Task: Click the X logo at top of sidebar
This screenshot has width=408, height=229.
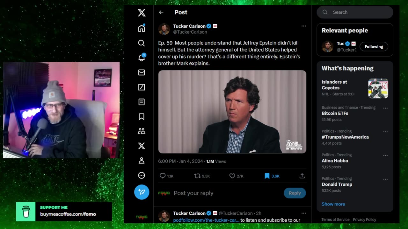Action: click(x=142, y=13)
